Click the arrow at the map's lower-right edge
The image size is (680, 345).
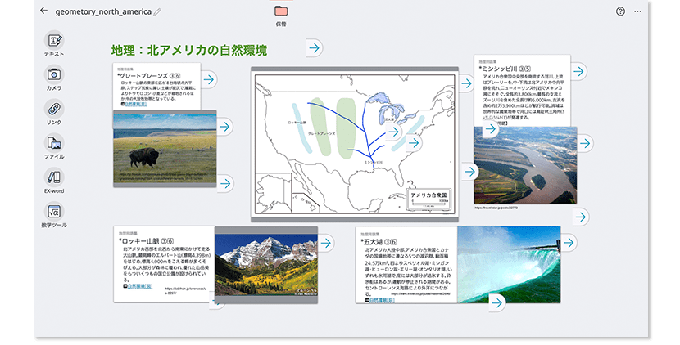[x=469, y=172]
